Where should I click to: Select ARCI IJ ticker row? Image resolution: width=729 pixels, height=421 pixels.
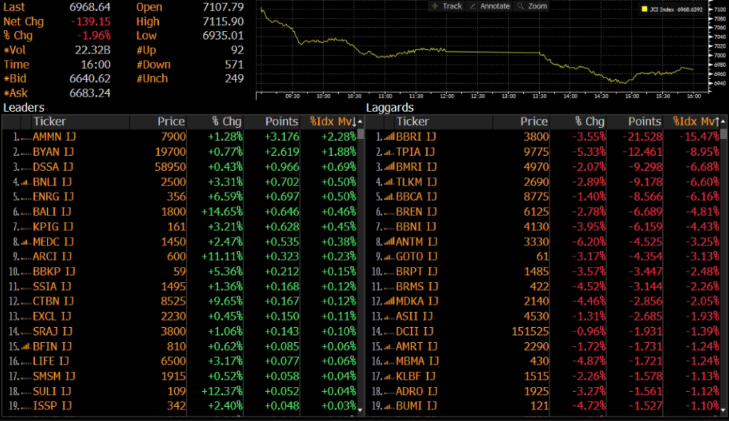[52, 257]
